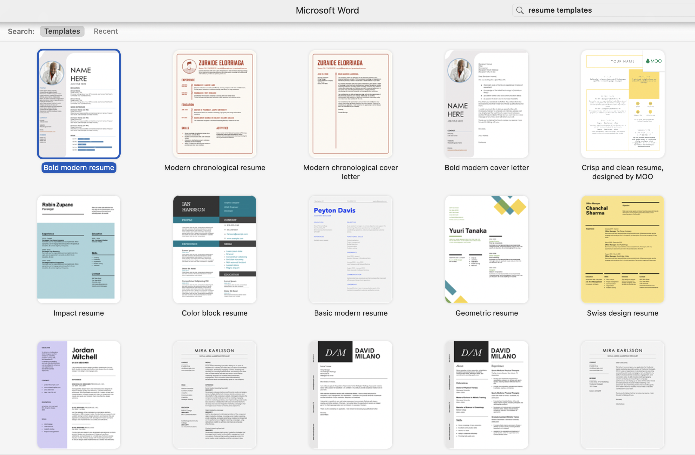Click the MOO logo badge on template
The width and height of the screenshot is (695, 455).
[x=653, y=61]
